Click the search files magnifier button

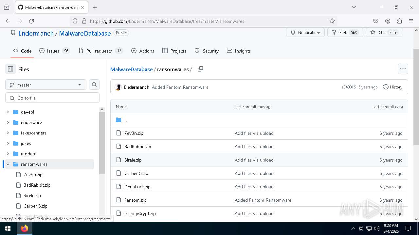tap(94, 85)
